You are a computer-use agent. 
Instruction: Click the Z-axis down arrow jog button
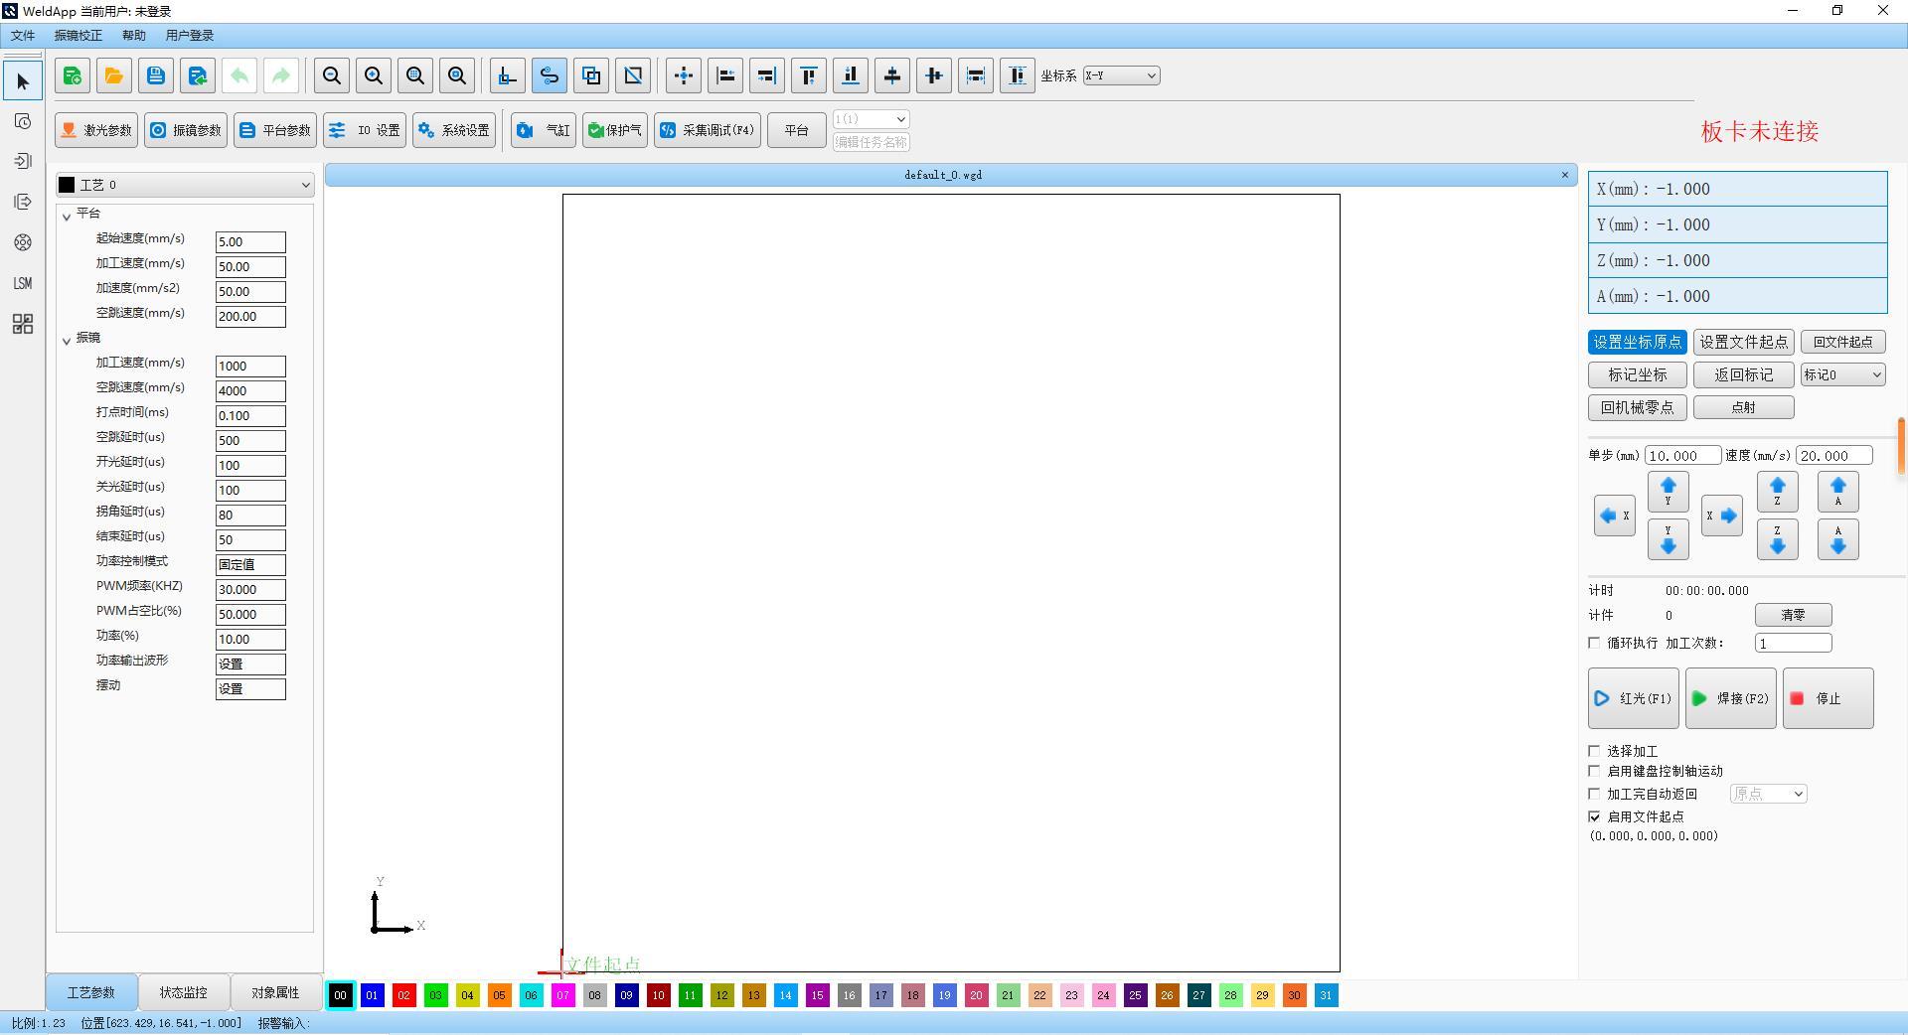[1778, 539]
